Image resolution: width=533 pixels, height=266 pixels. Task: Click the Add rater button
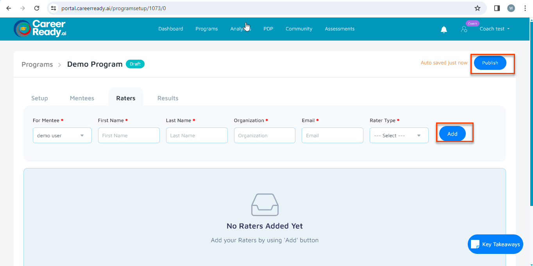coord(452,134)
